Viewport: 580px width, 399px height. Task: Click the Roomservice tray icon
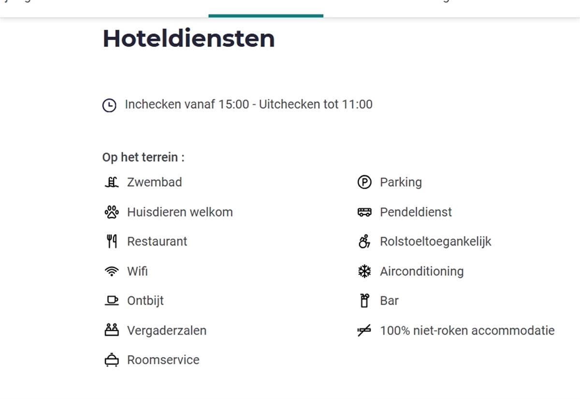tap(112, 360)
